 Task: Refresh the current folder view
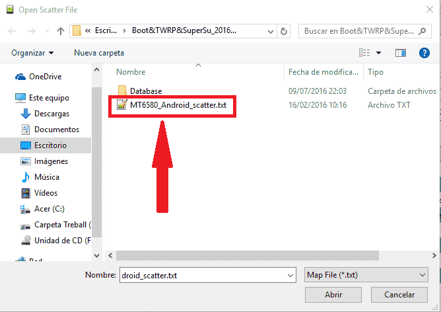pos(284,31)
